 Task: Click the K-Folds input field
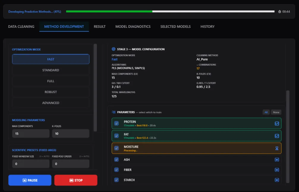click(70, 134)
